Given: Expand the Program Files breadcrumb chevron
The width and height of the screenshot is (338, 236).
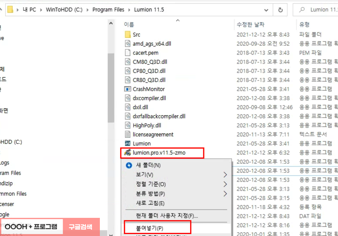Looking at the screenshot, I should [x=129, y=10].
